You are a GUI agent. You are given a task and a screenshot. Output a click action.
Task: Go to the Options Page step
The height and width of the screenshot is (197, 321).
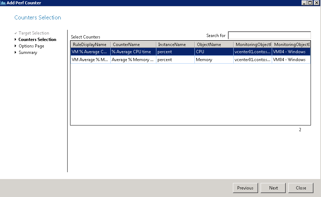point(31,46)
